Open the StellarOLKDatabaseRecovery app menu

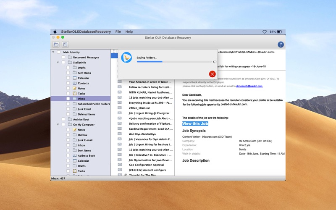(86, 32)
